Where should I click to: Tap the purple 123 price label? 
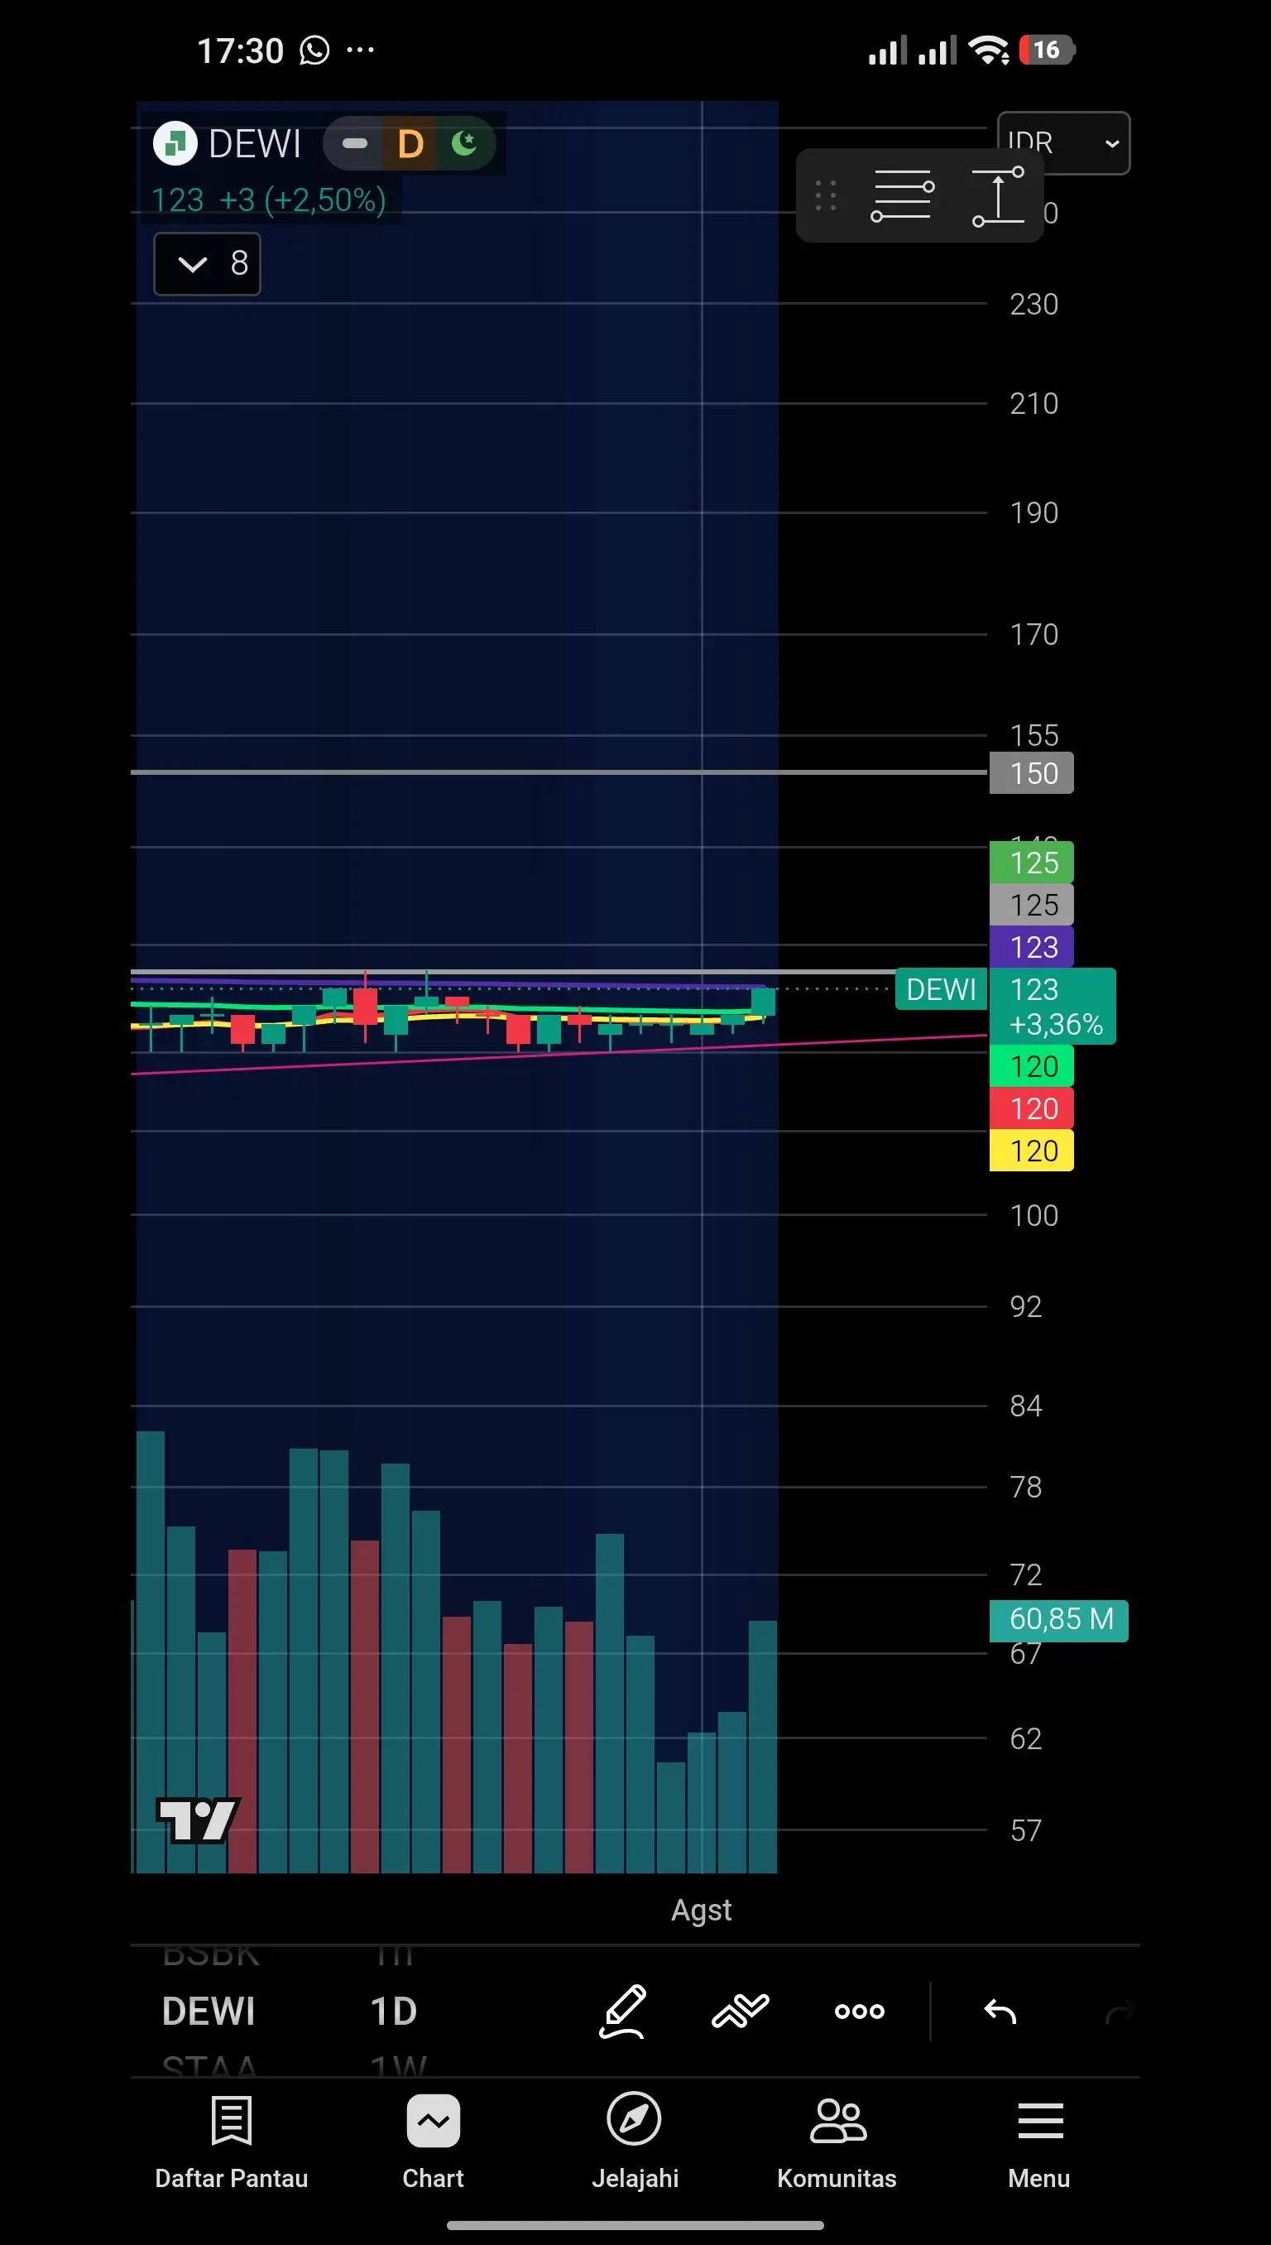1031,946
